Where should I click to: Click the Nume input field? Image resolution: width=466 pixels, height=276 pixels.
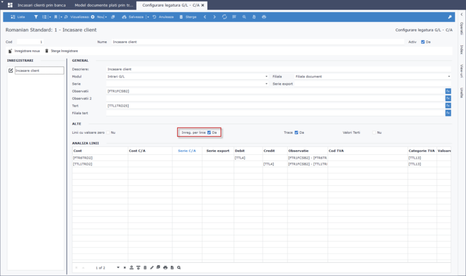pos(258,42)
